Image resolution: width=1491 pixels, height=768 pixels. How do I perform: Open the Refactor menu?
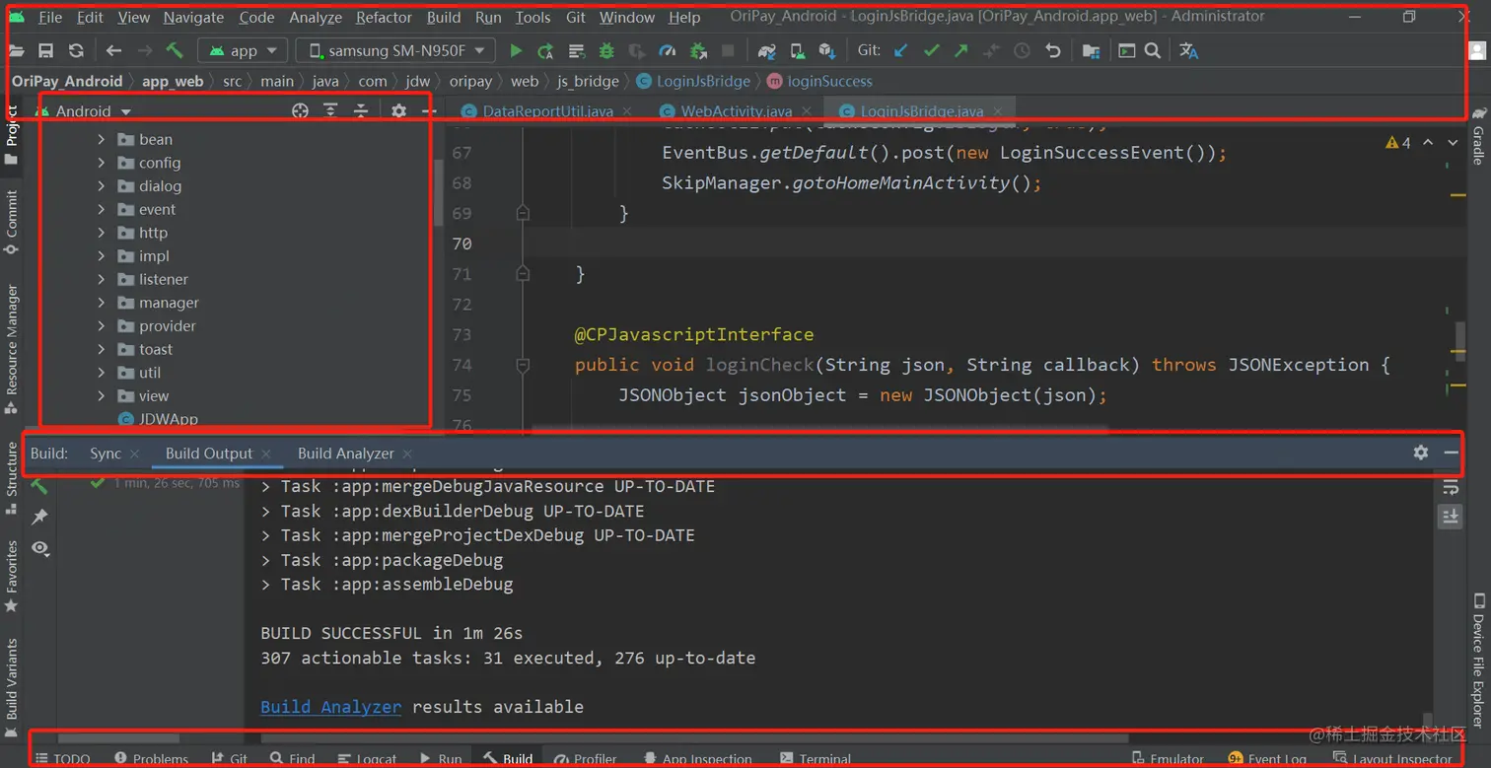(384, 17)
